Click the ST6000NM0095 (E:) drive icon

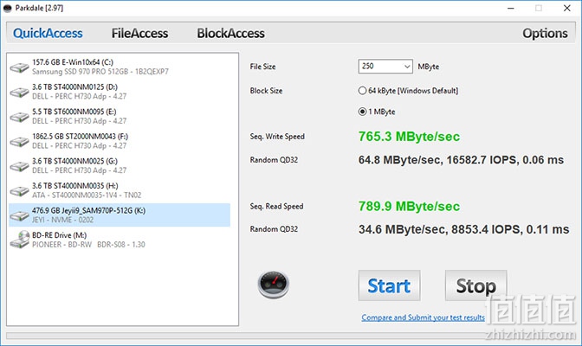pos(19,117)
